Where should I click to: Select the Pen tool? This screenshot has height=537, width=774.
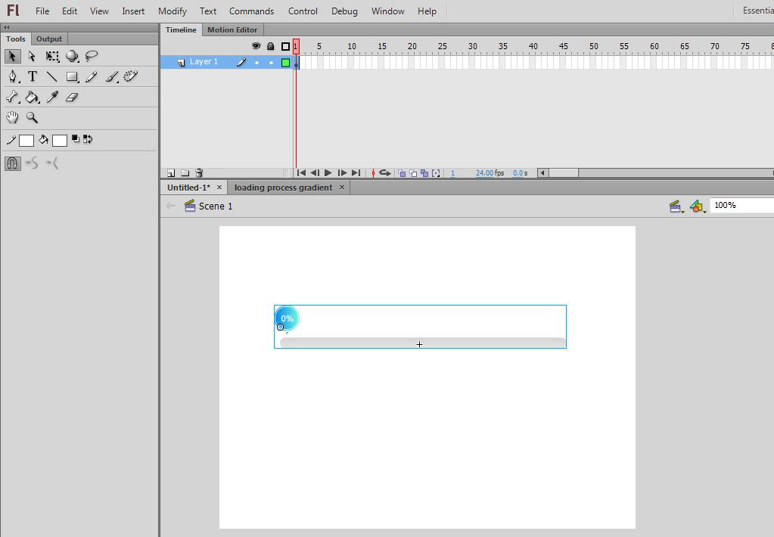point(13,76)
